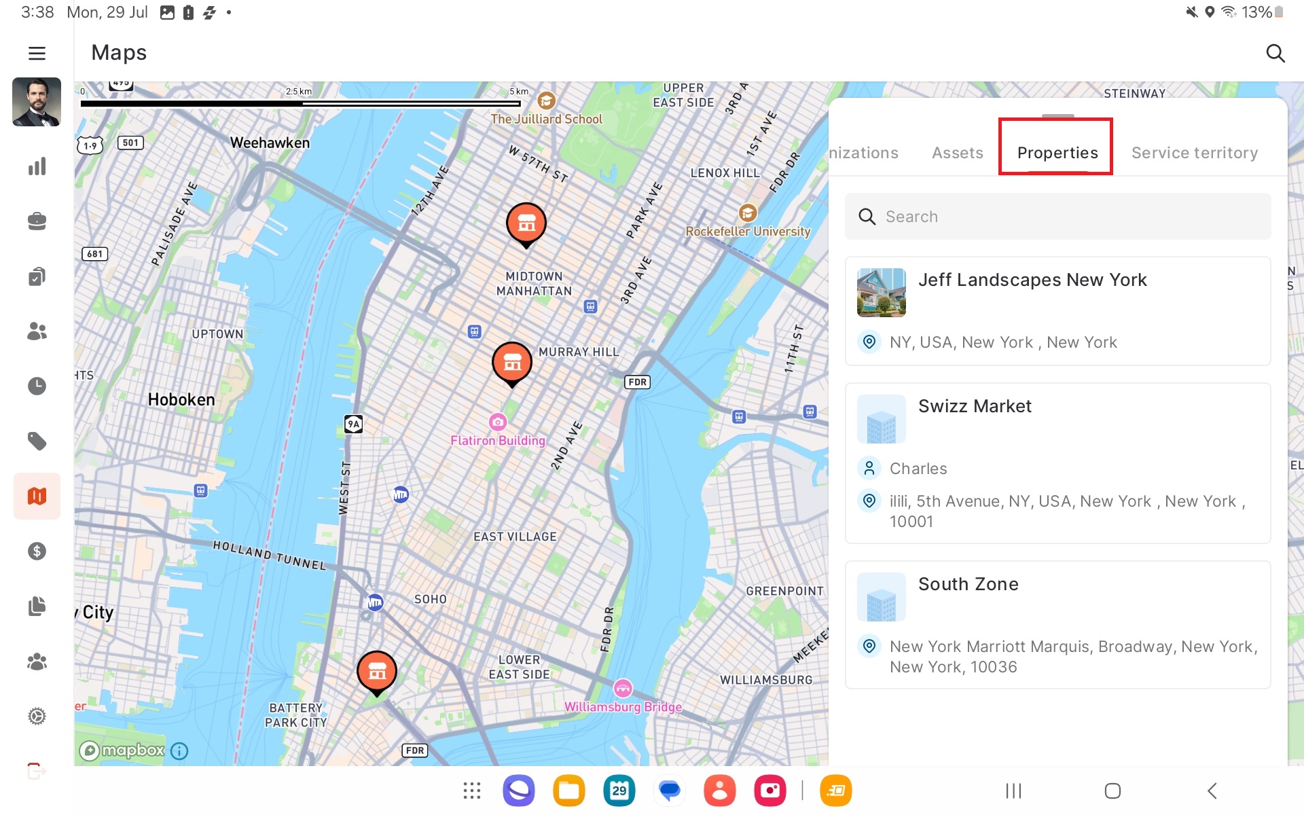Switch to the Service territory tab
1304x815 pixels.
pyautogui.click(x=1194, y=153)
